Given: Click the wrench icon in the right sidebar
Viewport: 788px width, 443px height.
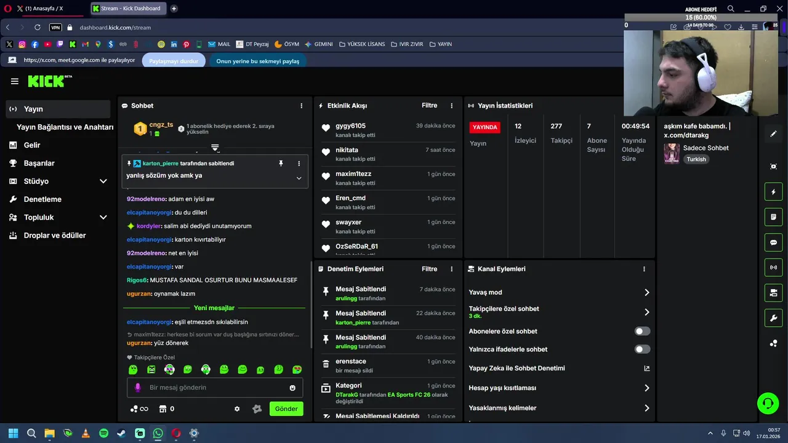Looking at the screenshot, I should click(x=774, y=318).
